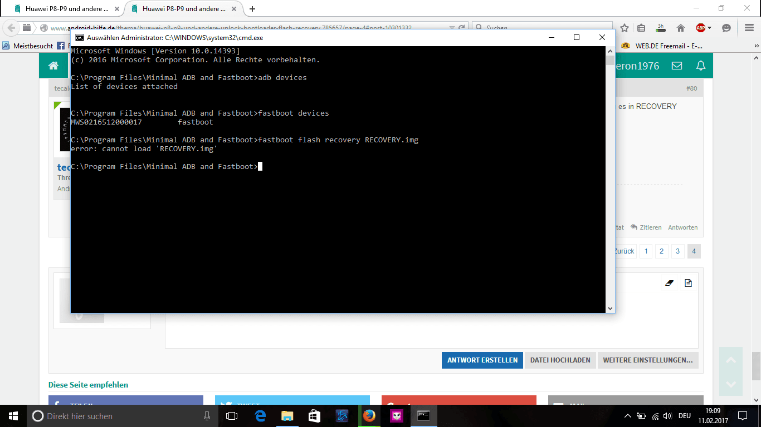
Task: Click 'MWS0216512000017' device serial in cmd
Action: (x=106, y=122)
